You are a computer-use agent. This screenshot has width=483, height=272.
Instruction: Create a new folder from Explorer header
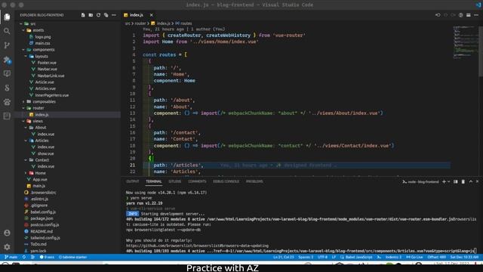[x=91, y=15]
